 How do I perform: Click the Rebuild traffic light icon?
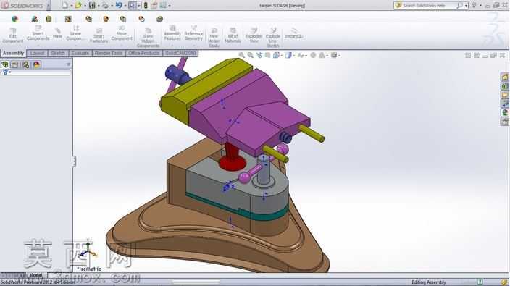point(146,6)
